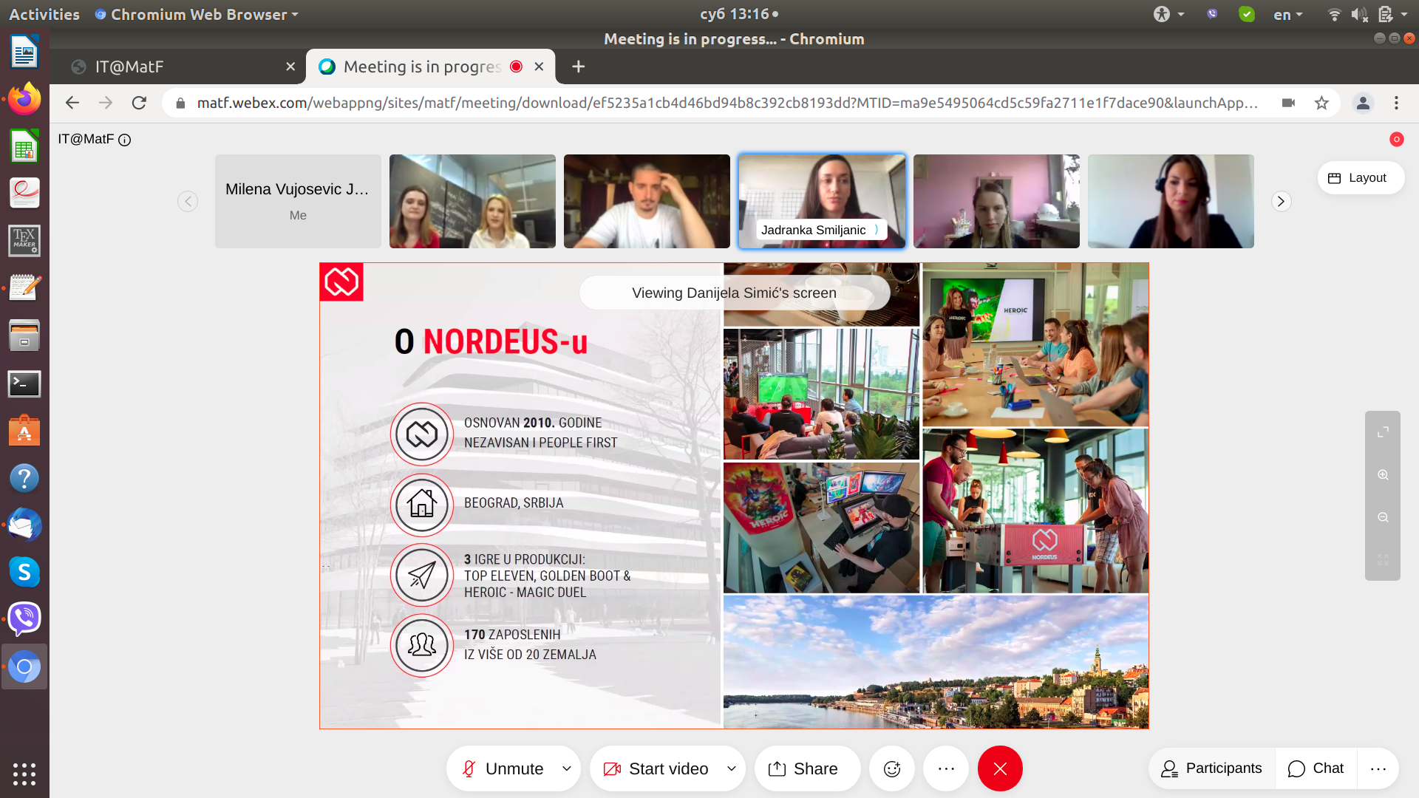Click the red leave meeting button
This screenshot has width=1419, height=798.
pos(1000,768)
